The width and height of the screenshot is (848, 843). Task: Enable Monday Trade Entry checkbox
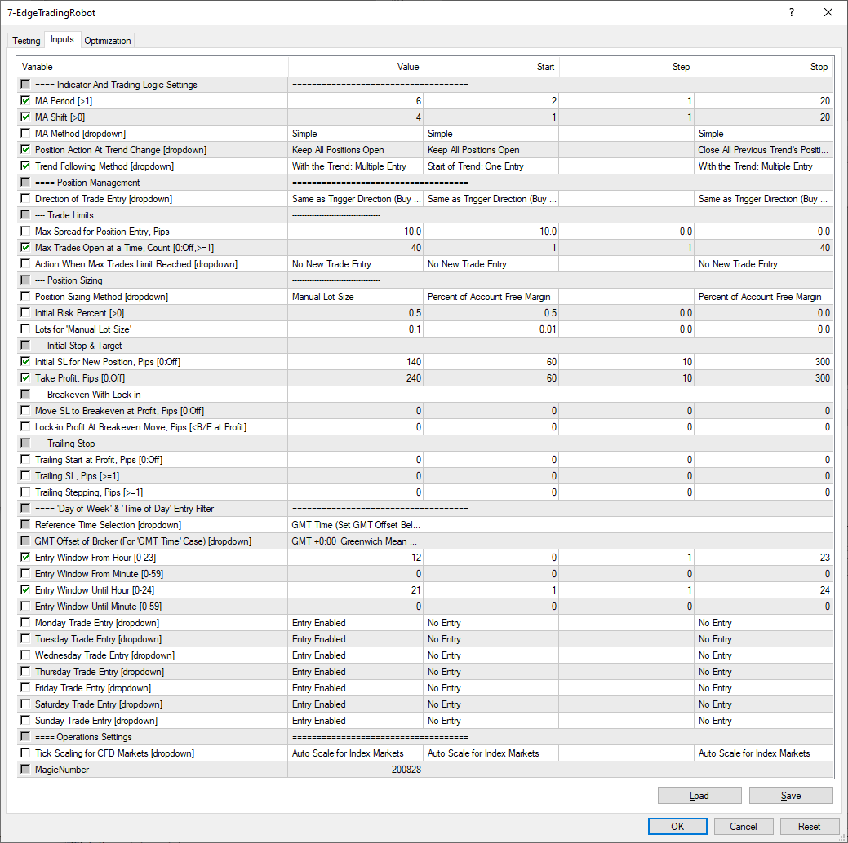coord(26,623)
